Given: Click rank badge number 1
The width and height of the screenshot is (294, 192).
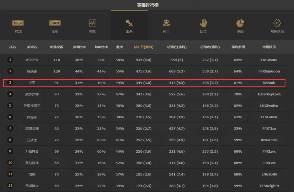Looking at the screenshot, I should click(x=10, y=60).
